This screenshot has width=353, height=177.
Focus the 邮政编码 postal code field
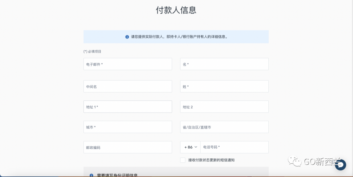click(128, 147)
